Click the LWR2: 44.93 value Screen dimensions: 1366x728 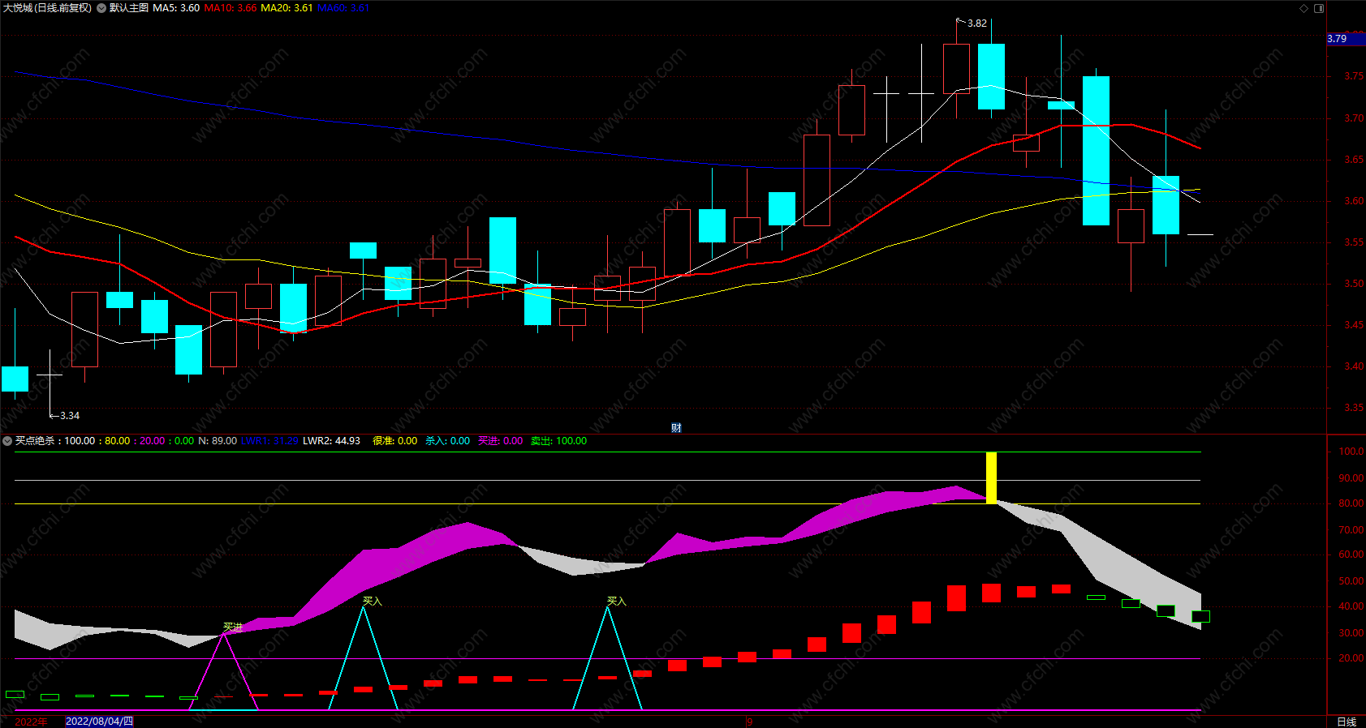(331, 441)
